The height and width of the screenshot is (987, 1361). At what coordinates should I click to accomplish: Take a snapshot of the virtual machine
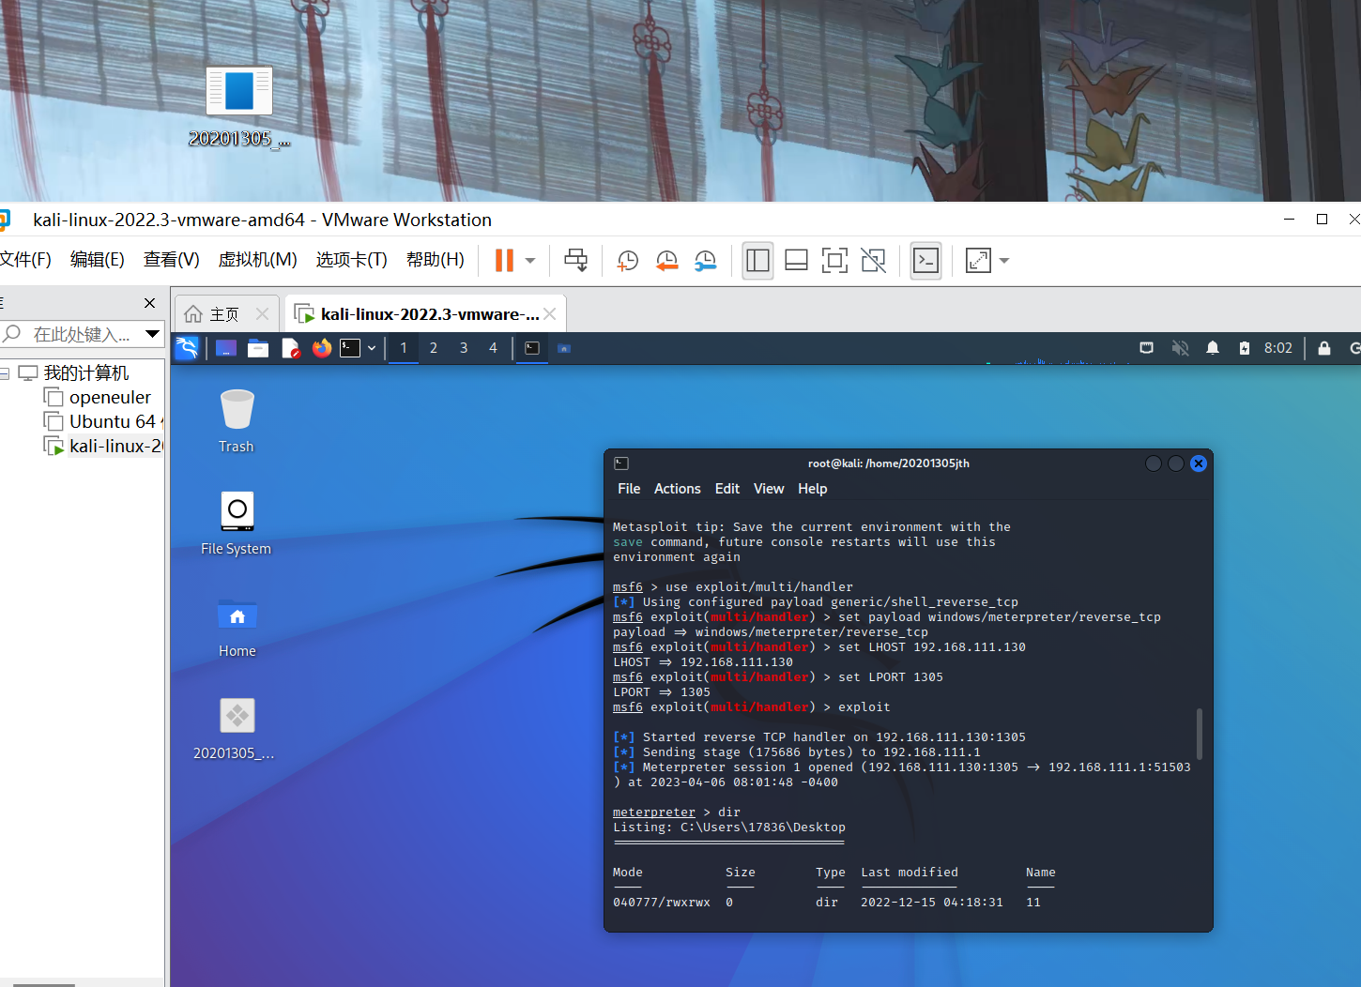[627, 261]
